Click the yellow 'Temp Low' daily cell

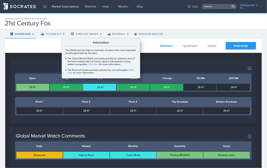tap(39, 155)
